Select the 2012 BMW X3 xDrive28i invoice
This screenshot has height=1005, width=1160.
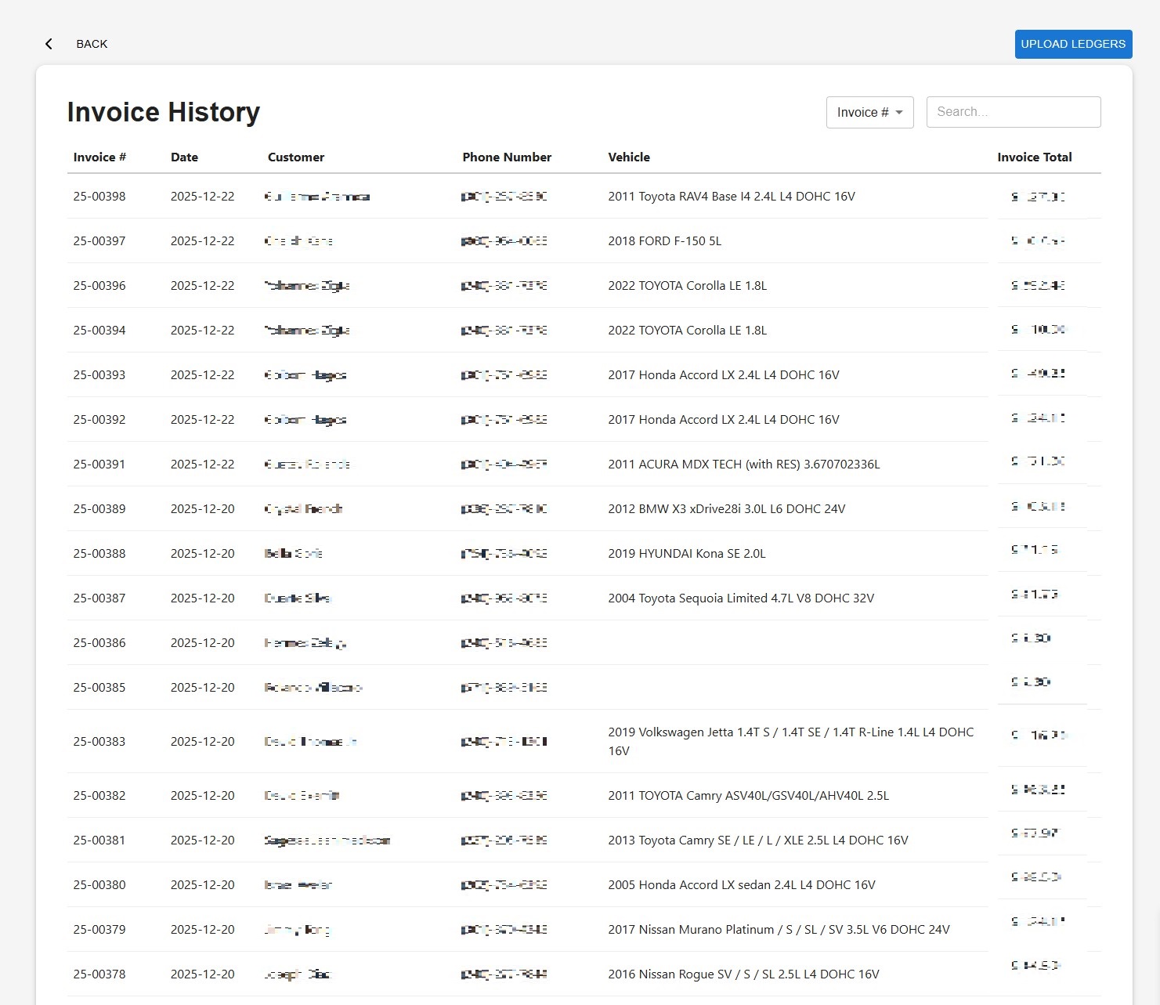[x=726, y=509]
